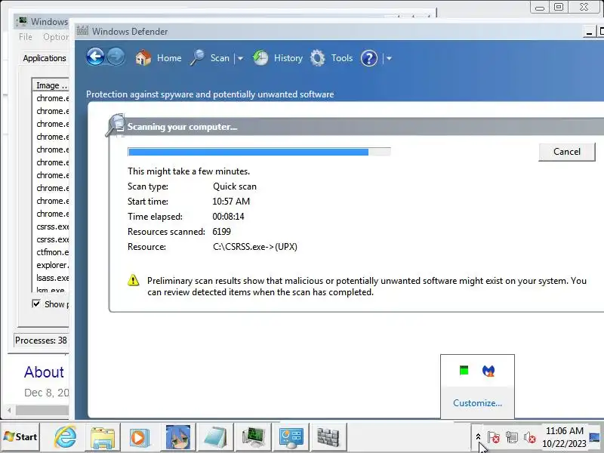Click the yellow warning triangle icon
The image size is (604, 453).
coord(134,280)
